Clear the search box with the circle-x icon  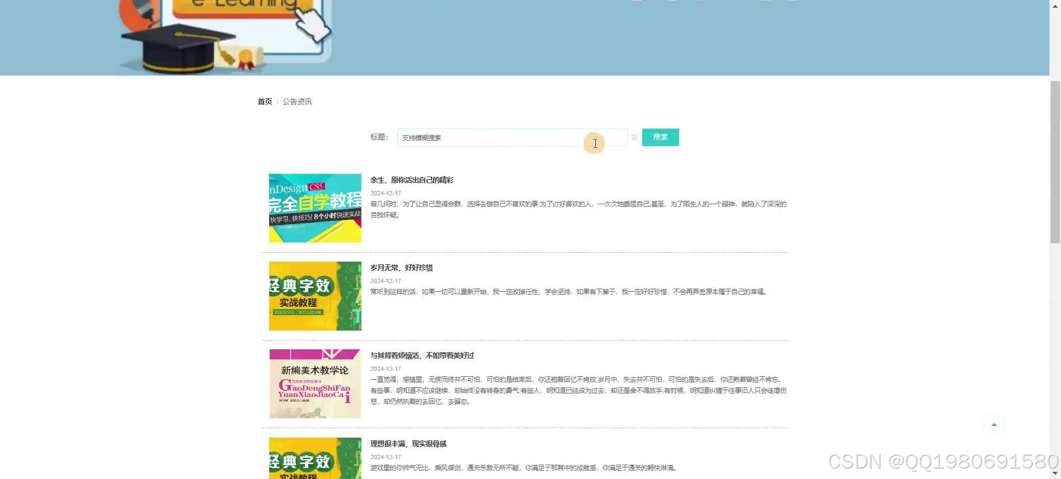coord(634,137)
